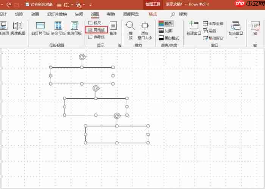Click the 备注 notes button in ribbon
Viewport: 265px width, 189px height.
tap(113, 28)
